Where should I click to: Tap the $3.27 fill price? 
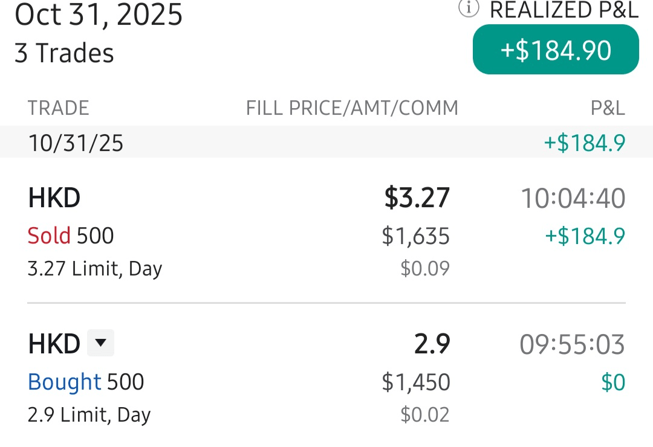(417, 198)
